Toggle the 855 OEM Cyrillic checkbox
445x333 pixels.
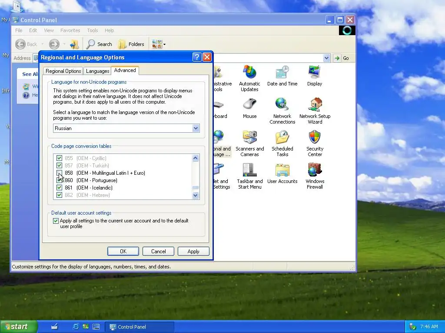click(x=59, y=158)
